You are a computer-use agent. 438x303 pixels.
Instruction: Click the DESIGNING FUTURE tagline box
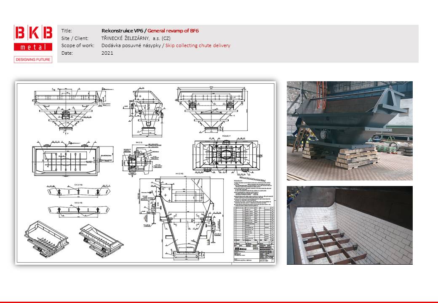tap(33, 60)
